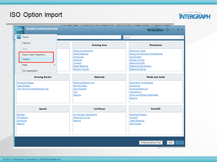Viewport: 217px width, 162px height.
Task: Open the Accumulation link
Action: coord(80,89)
